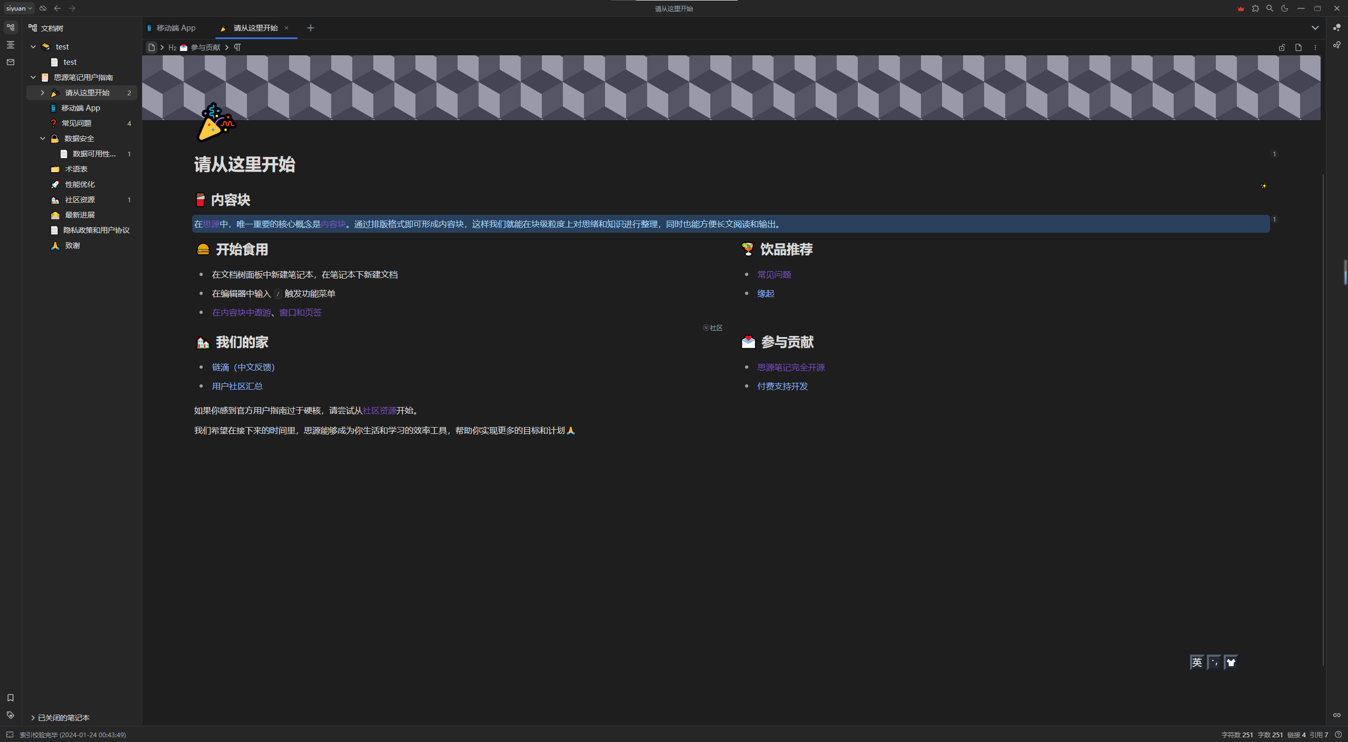The width and height of the screenshot is (1348, 742).
Task: Expand 请从这里开始 tree item
Action: [43, 93]
